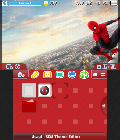The width and height of the screenshot is (120, 140).
Task: Launch Internet Browser blue globe icon
Action: coord(72,75)
